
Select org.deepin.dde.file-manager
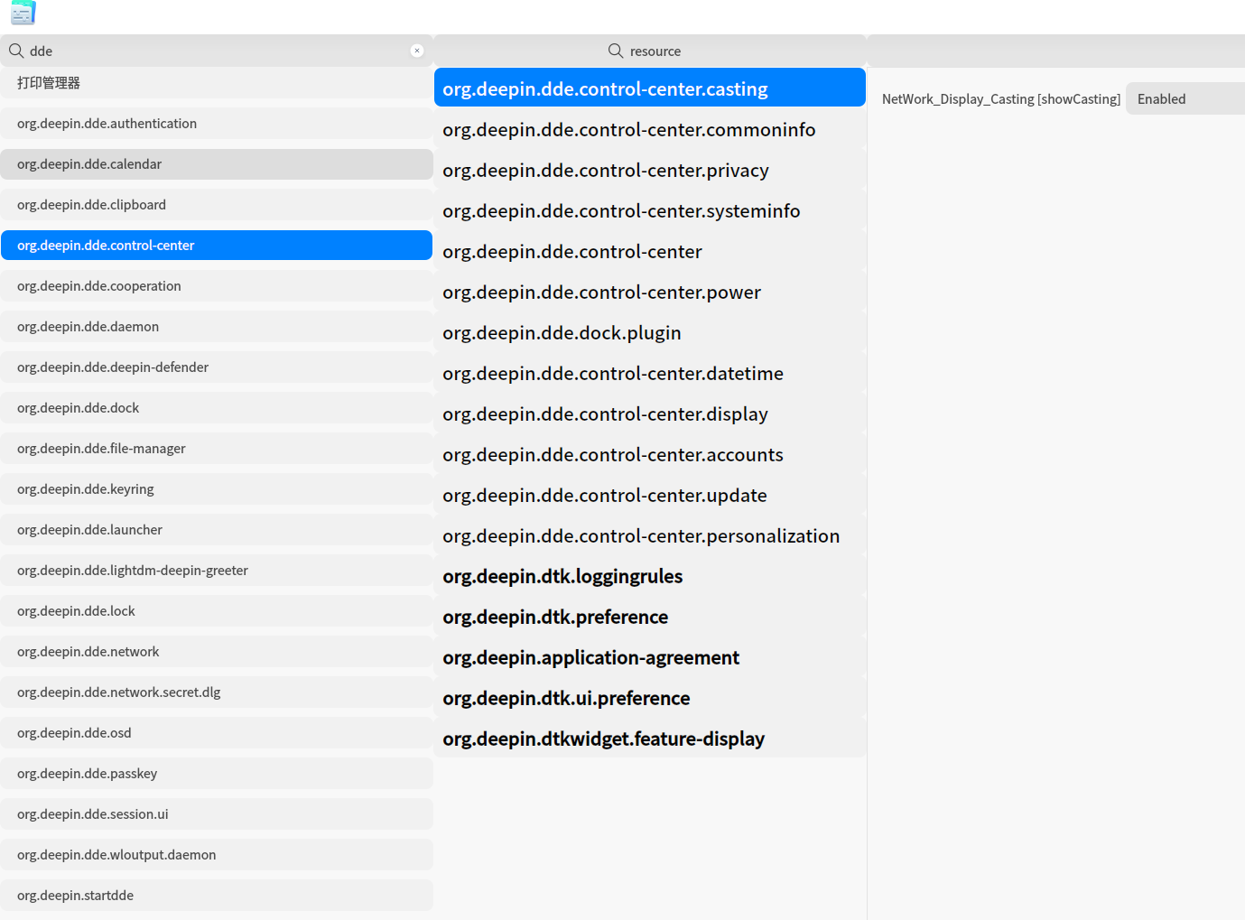coord(217,449)
